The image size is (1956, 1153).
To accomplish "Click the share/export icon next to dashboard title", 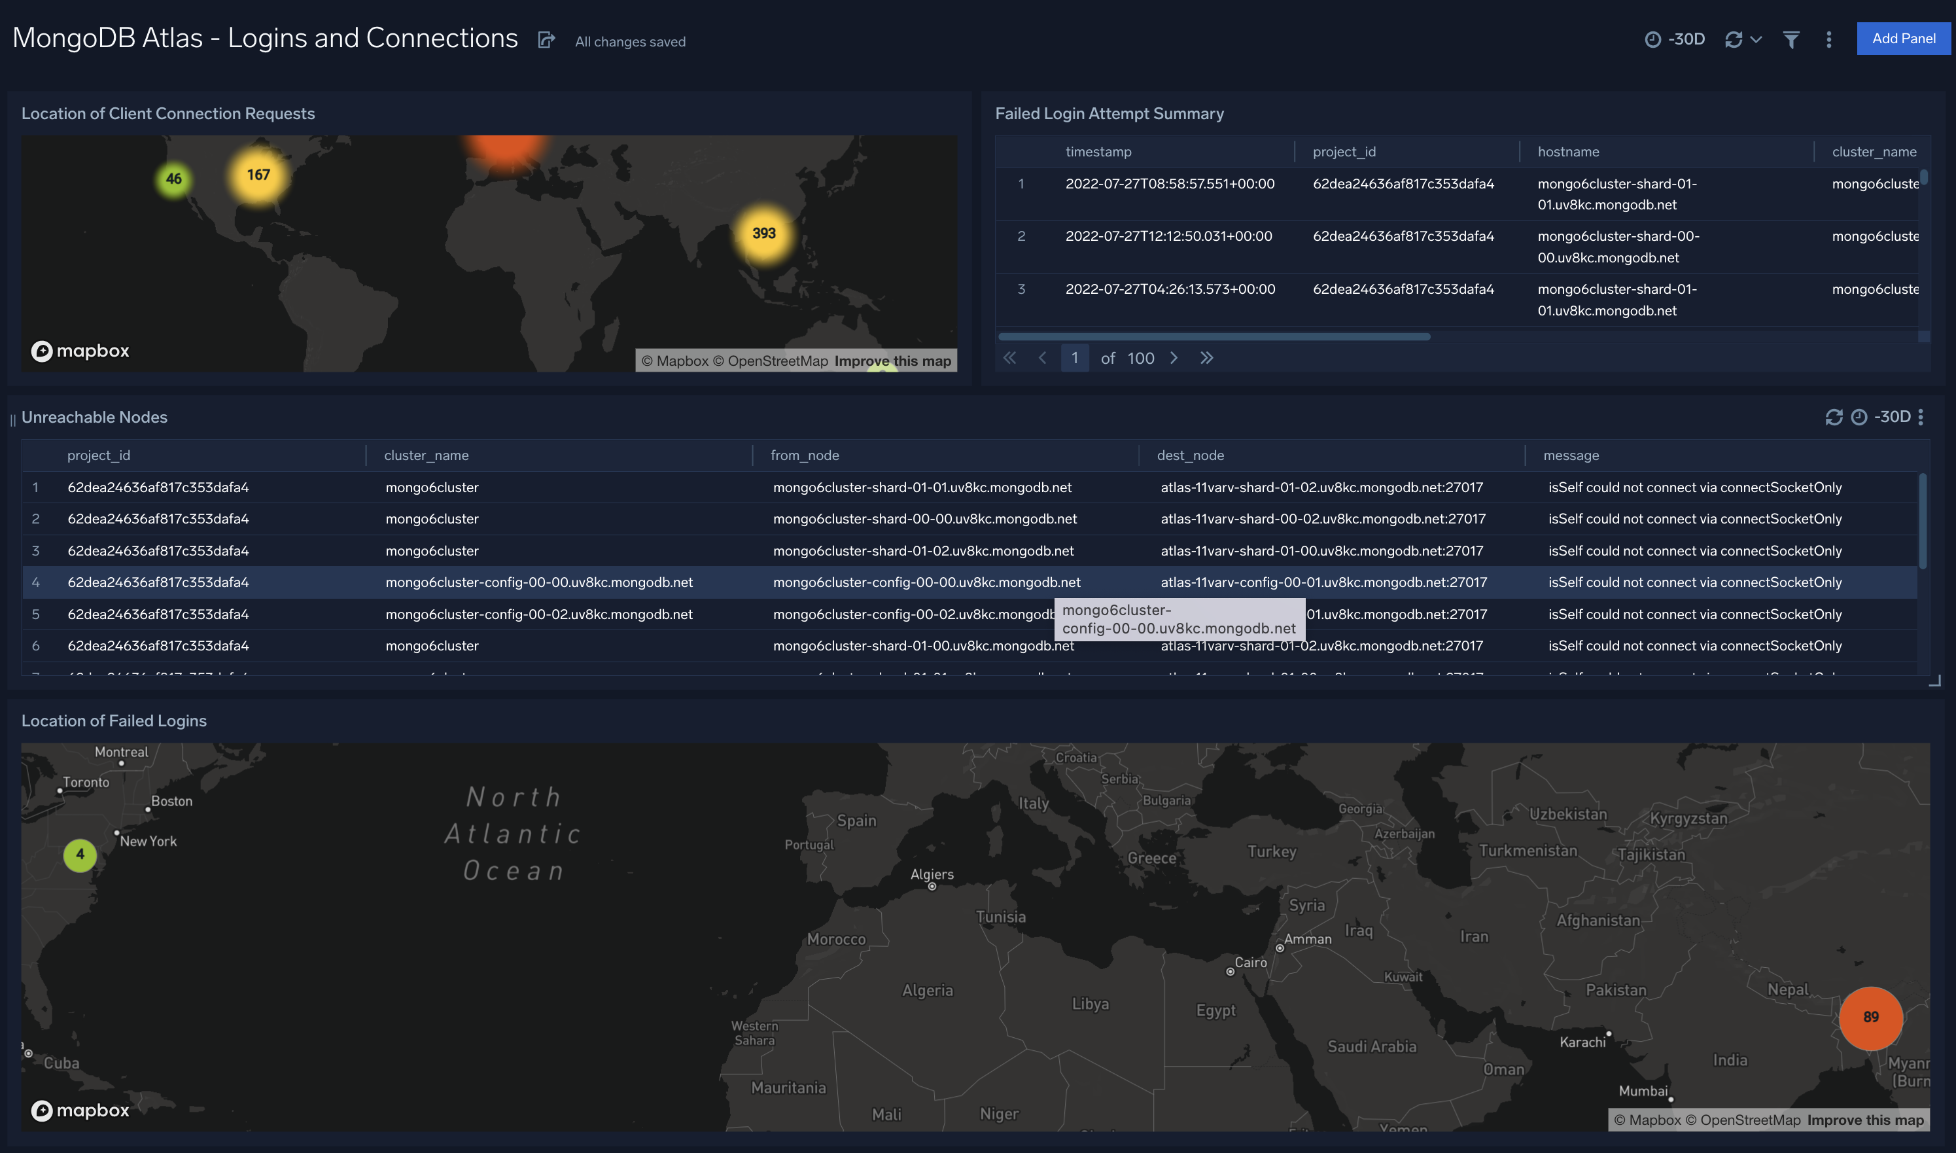I will point(548,40).
